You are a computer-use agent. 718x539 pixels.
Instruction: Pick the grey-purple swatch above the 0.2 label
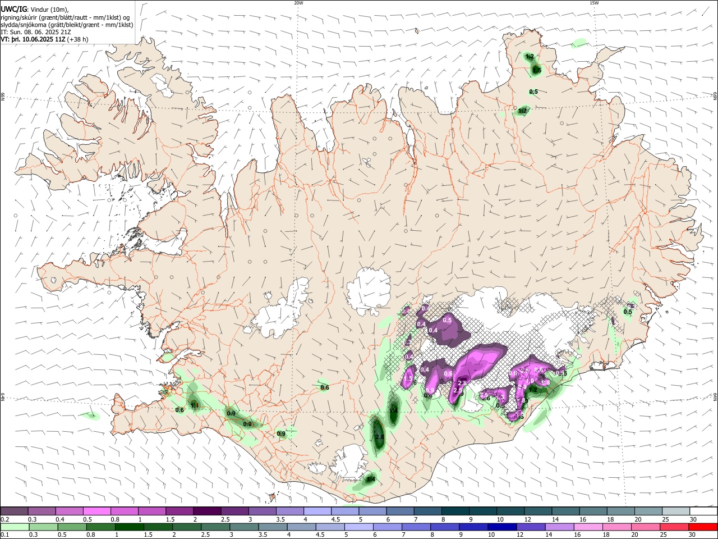(14, 511)
